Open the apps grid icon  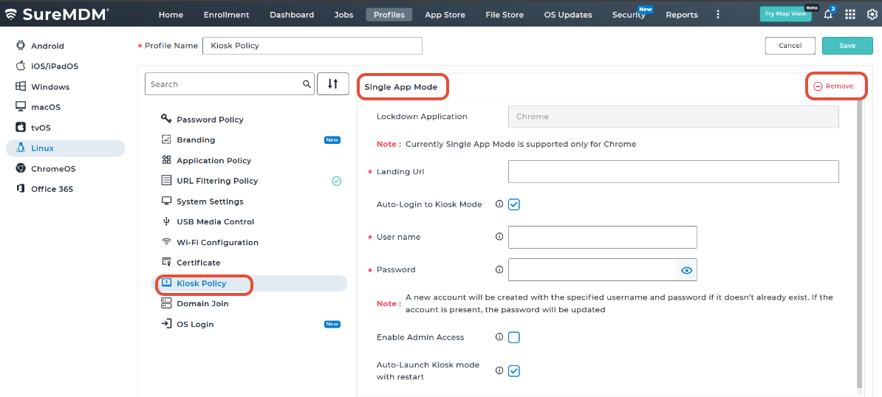pyautogui.click(x=850, y=15)
